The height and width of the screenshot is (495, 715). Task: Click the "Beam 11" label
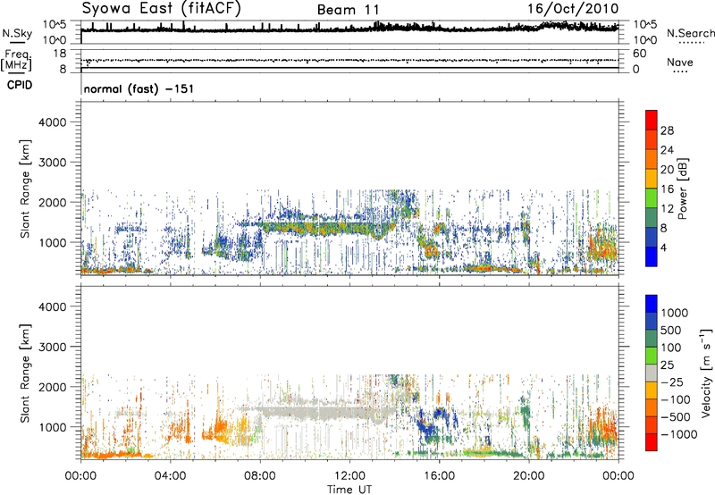click(x=348, y=10)
